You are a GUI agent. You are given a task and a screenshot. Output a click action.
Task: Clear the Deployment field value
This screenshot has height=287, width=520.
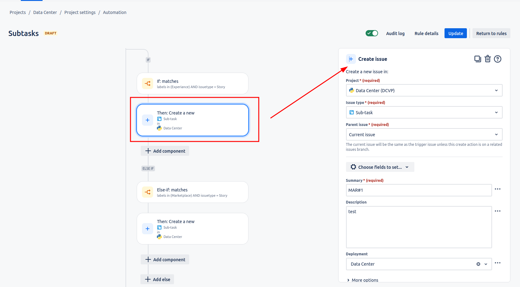point(478,264)
